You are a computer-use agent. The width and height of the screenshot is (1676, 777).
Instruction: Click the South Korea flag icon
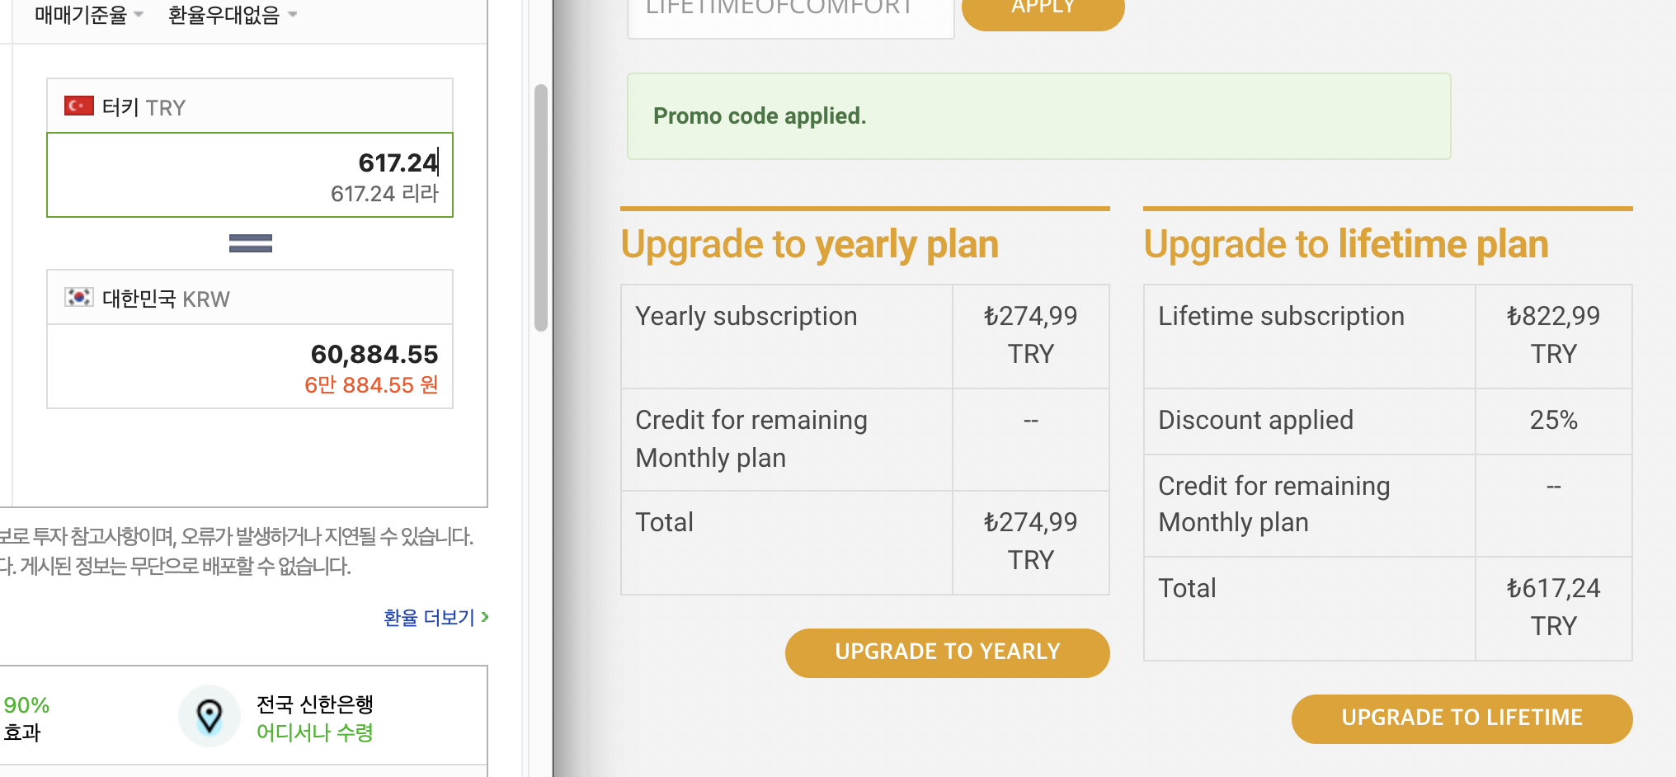pos(78,297)
